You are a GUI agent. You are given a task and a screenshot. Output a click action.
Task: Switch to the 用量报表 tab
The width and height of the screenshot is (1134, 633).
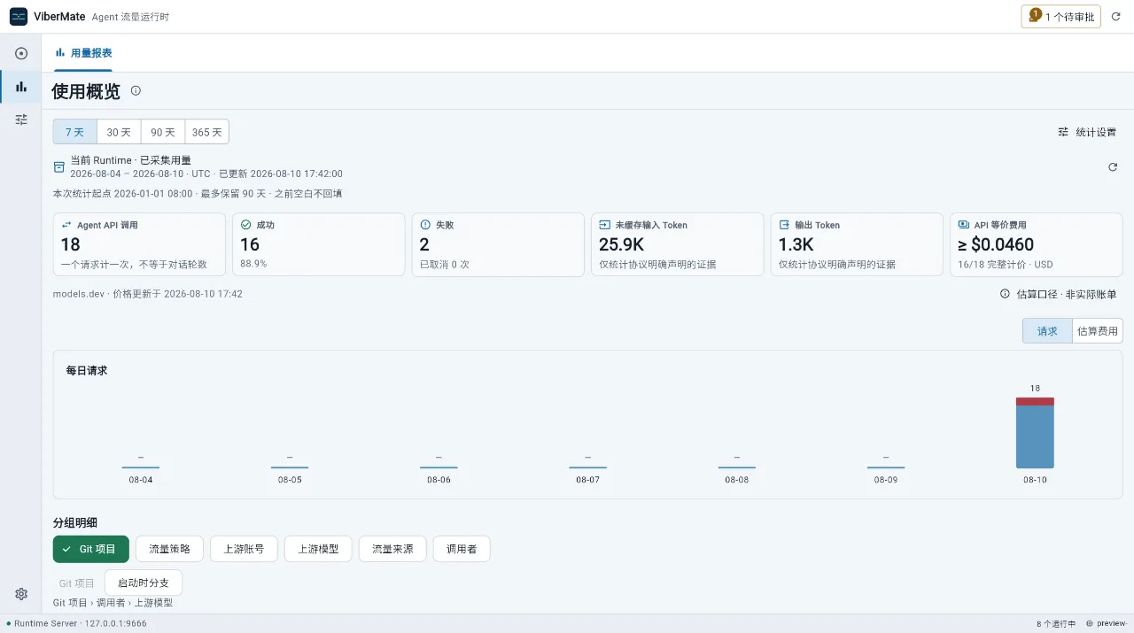[x=83, y=53]
